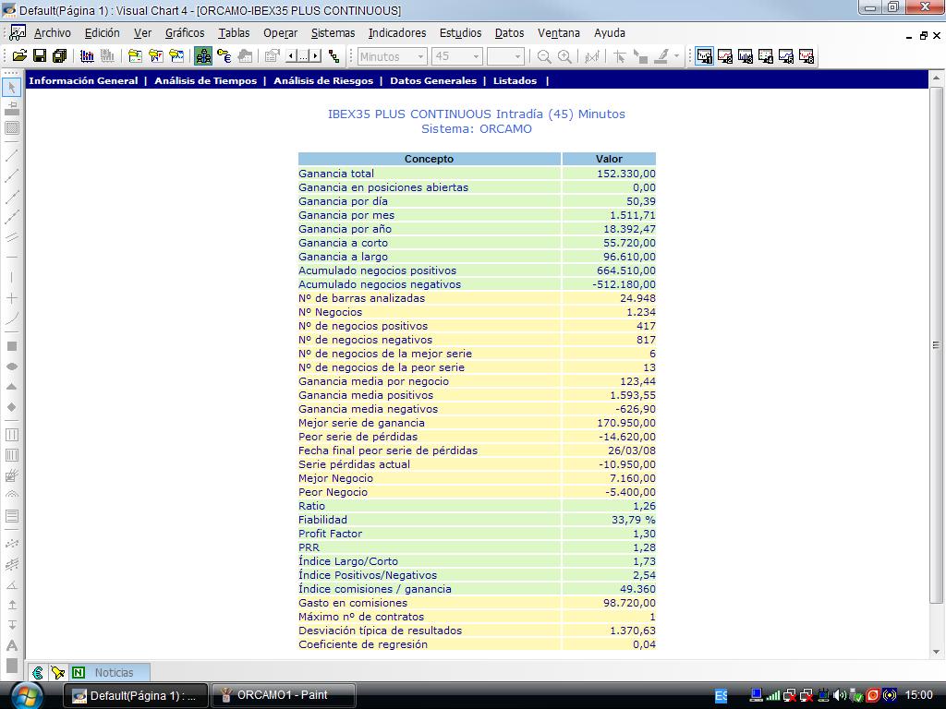Screen dimensions: 946x709
Task: Toggle the highlighted traders icon in toolbar
Action: point(203,56)
